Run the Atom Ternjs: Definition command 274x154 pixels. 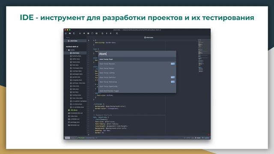tap(137, 77)
